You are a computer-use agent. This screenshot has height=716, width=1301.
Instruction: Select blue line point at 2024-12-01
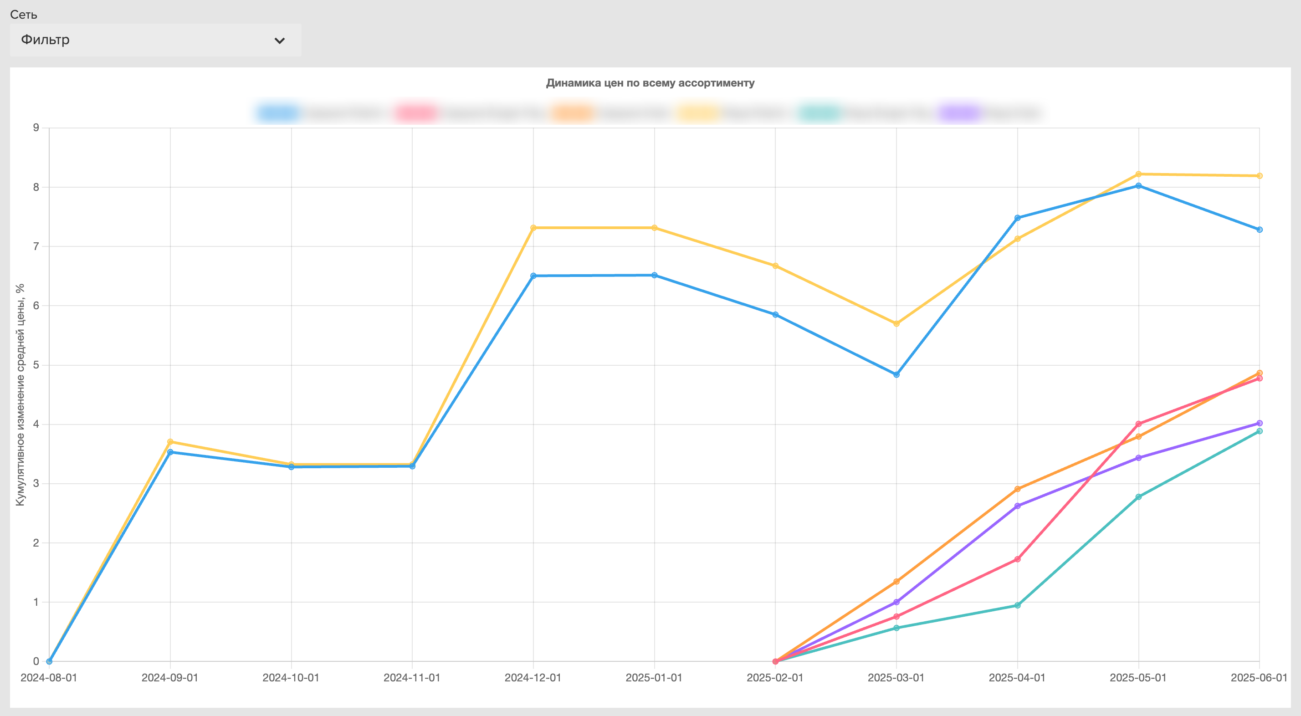pyautogui.click(x=533, y=276)
